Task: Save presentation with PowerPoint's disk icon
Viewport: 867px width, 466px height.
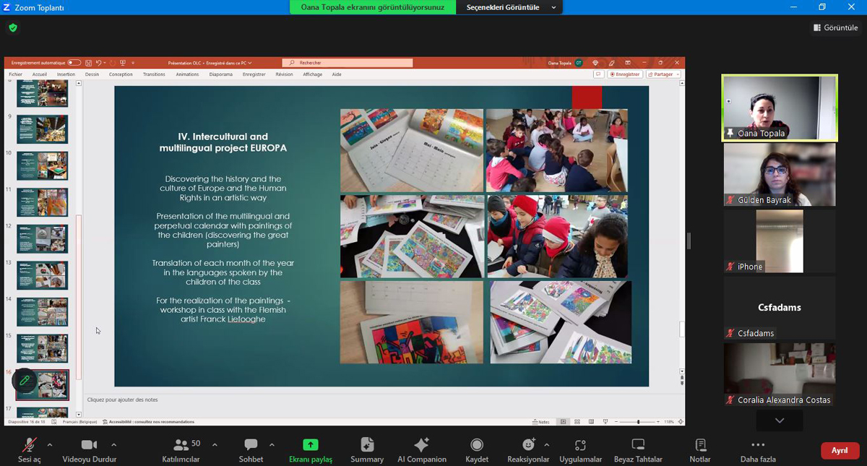Action: pyautogui.click(x=88, y=63)
